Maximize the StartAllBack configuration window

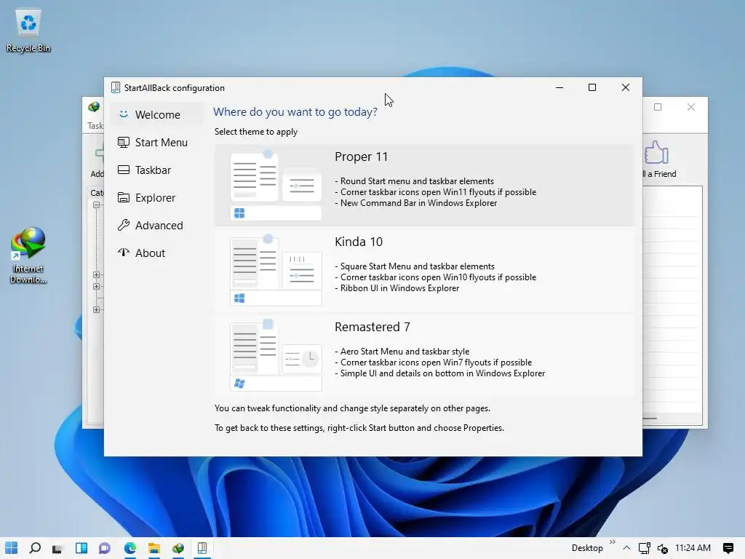click(592, 87)
